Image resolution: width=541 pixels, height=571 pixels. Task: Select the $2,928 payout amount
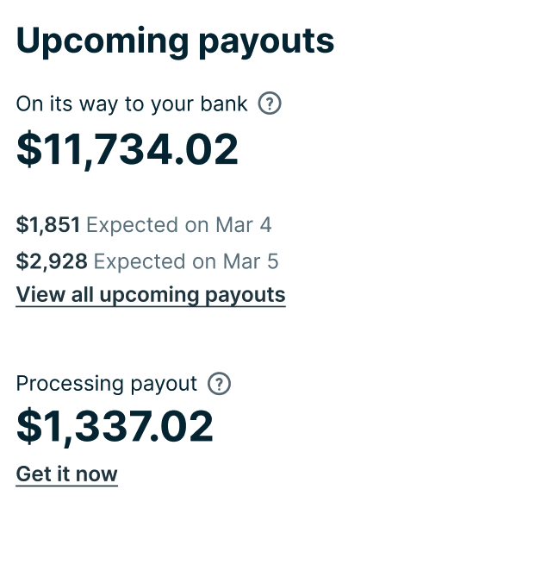tap(52, 261)
